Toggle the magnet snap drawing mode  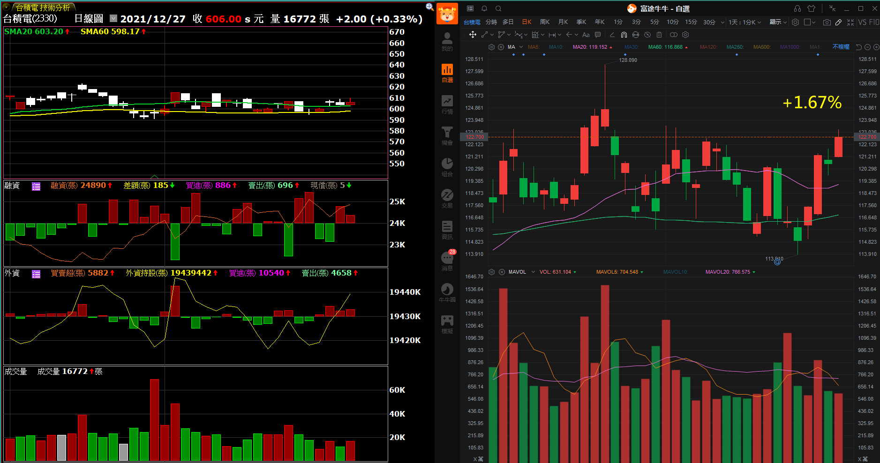coord(624,35)
